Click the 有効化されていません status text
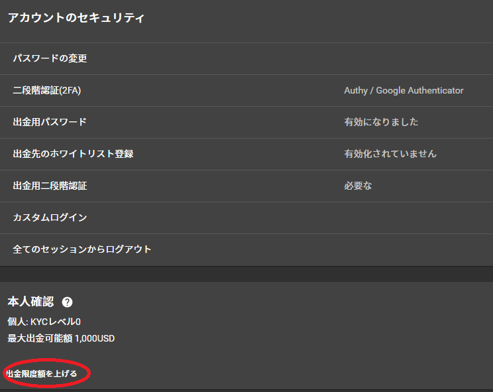Image resolution: width=493 pixels, height=392 pixels. [390, 154]
